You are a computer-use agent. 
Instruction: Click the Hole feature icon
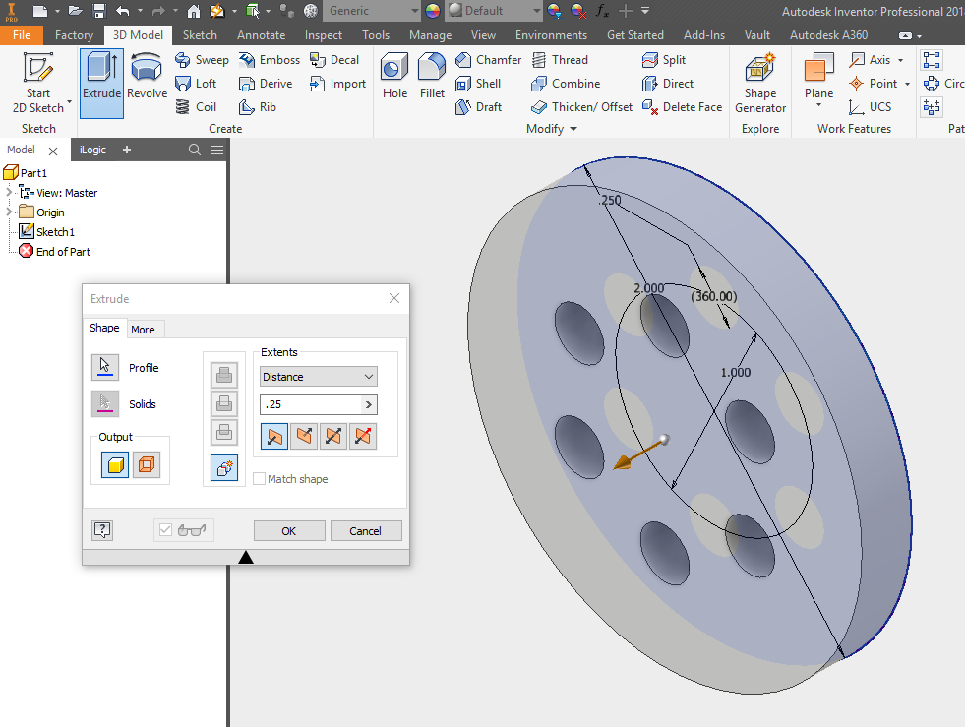tap(394, 76)
